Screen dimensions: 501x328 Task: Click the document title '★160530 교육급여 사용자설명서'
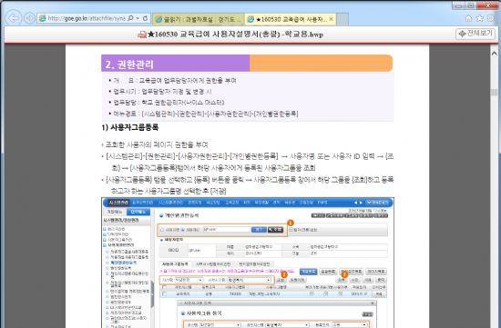click(x=235, y=35)
